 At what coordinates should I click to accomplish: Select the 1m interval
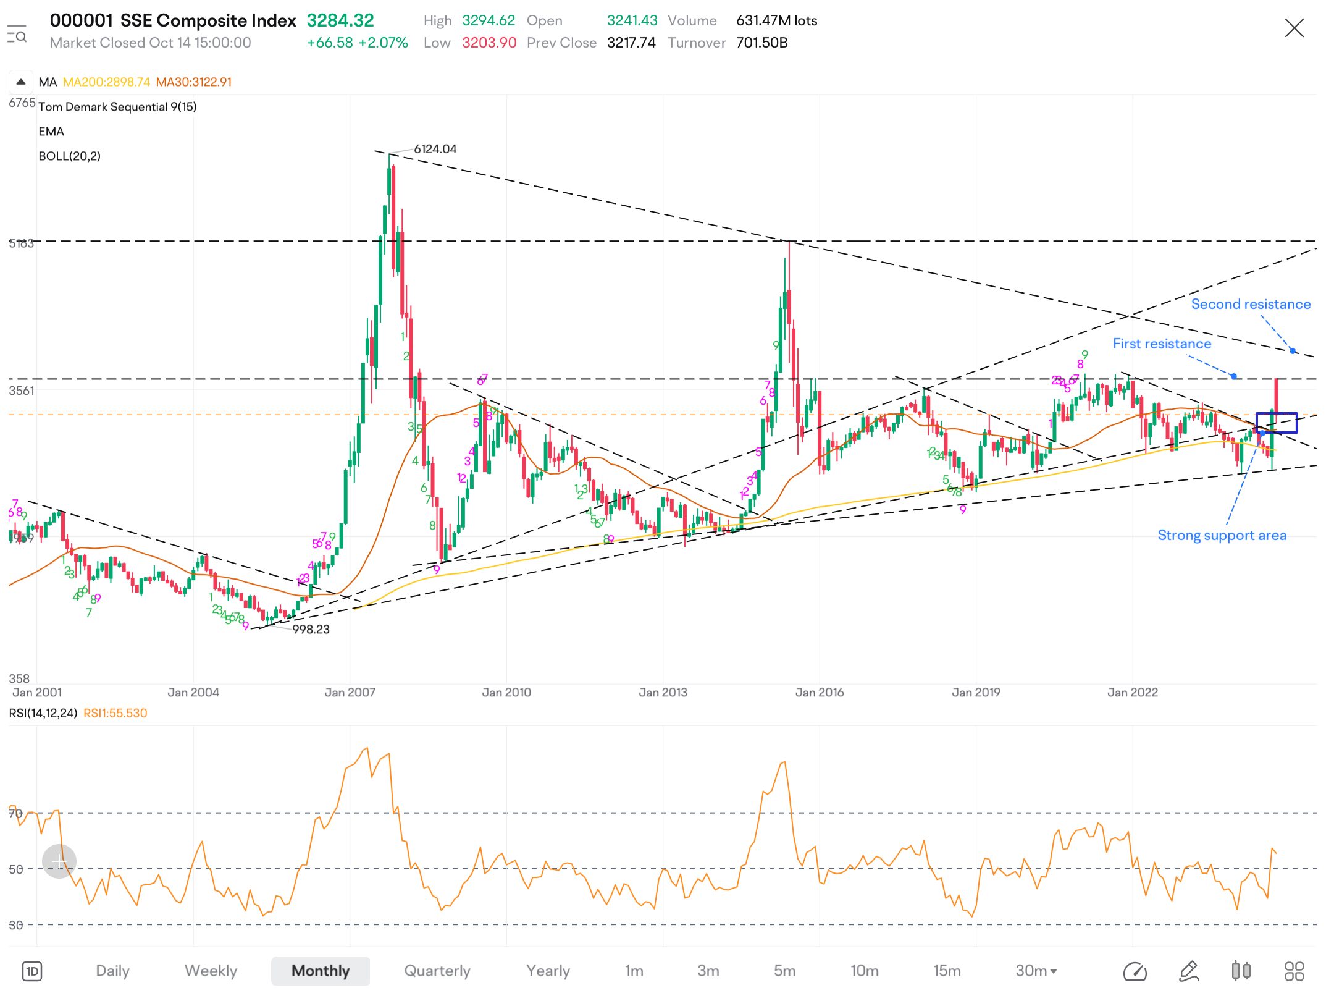click(634, 971)
